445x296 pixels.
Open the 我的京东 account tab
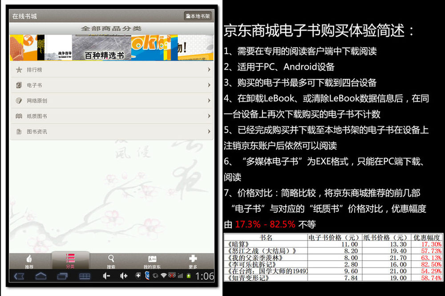pos(152,261)
